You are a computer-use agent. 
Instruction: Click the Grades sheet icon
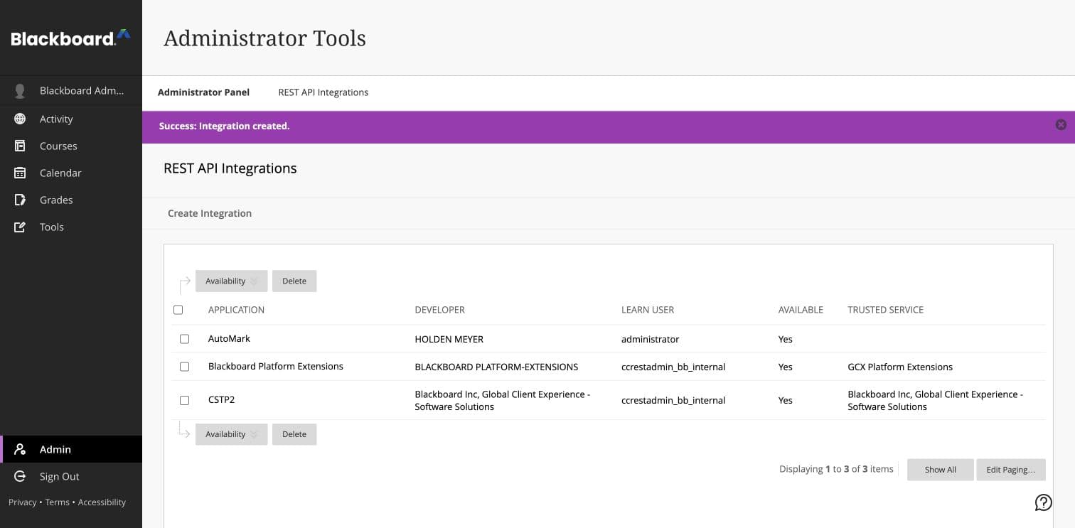point(20,200)
